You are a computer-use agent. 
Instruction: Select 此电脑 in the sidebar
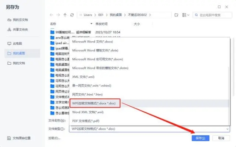coord(15,44)
